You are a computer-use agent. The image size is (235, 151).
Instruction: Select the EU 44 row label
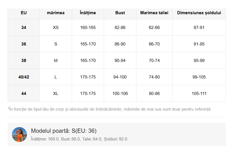pyautogui.click(x=24, y=94)
